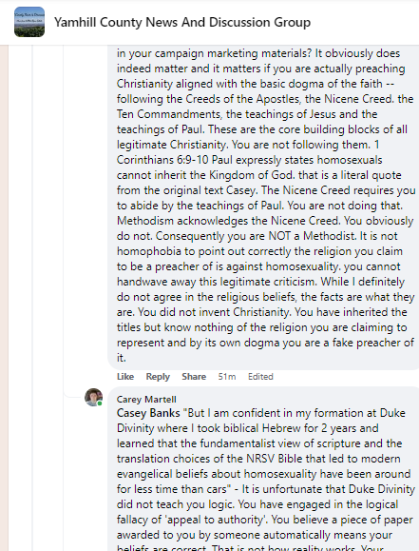Click the curved thread connector beside Carey's avatar

click(72, 395)
